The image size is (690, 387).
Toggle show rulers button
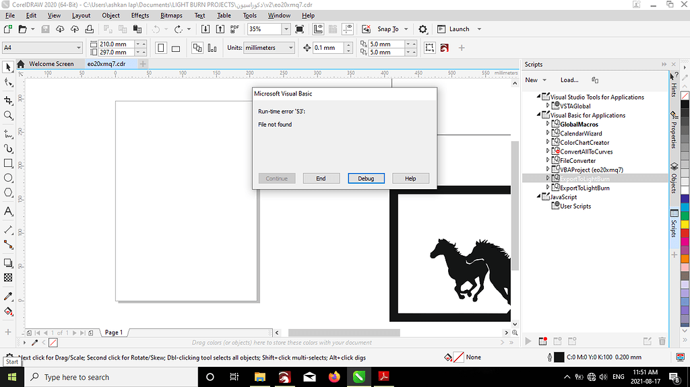click(318, 29)
